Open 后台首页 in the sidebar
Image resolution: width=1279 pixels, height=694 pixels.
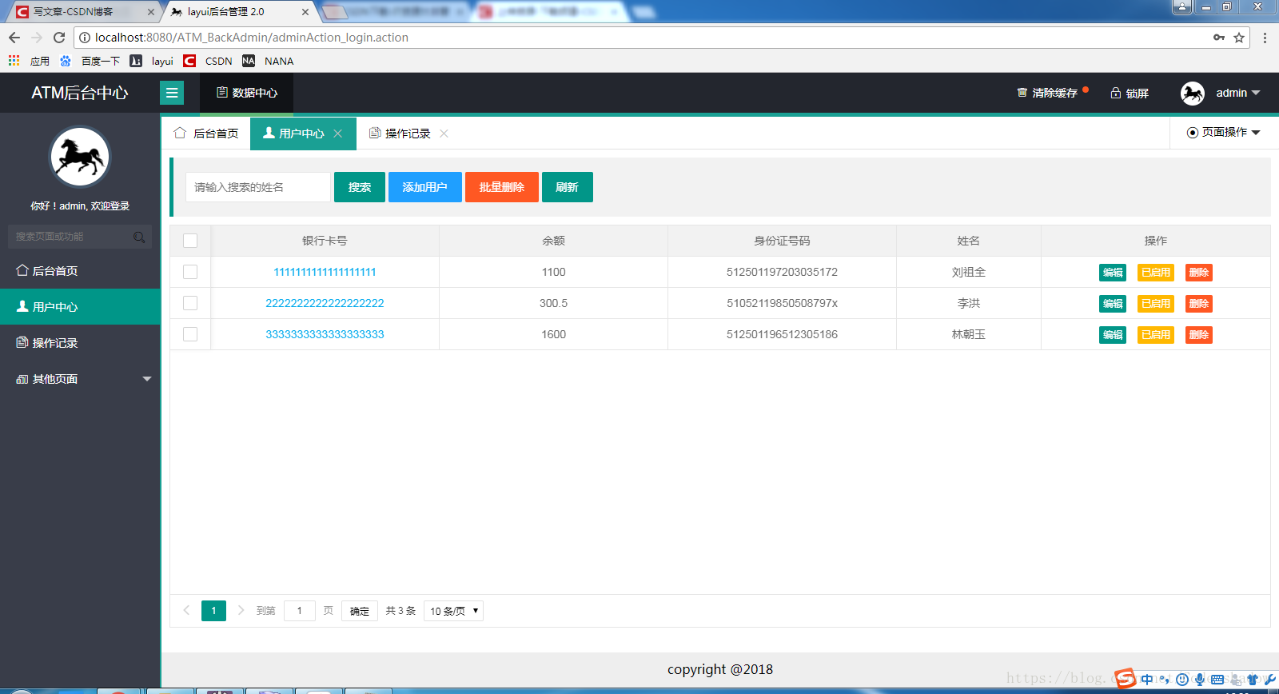[x=80, y=271]
